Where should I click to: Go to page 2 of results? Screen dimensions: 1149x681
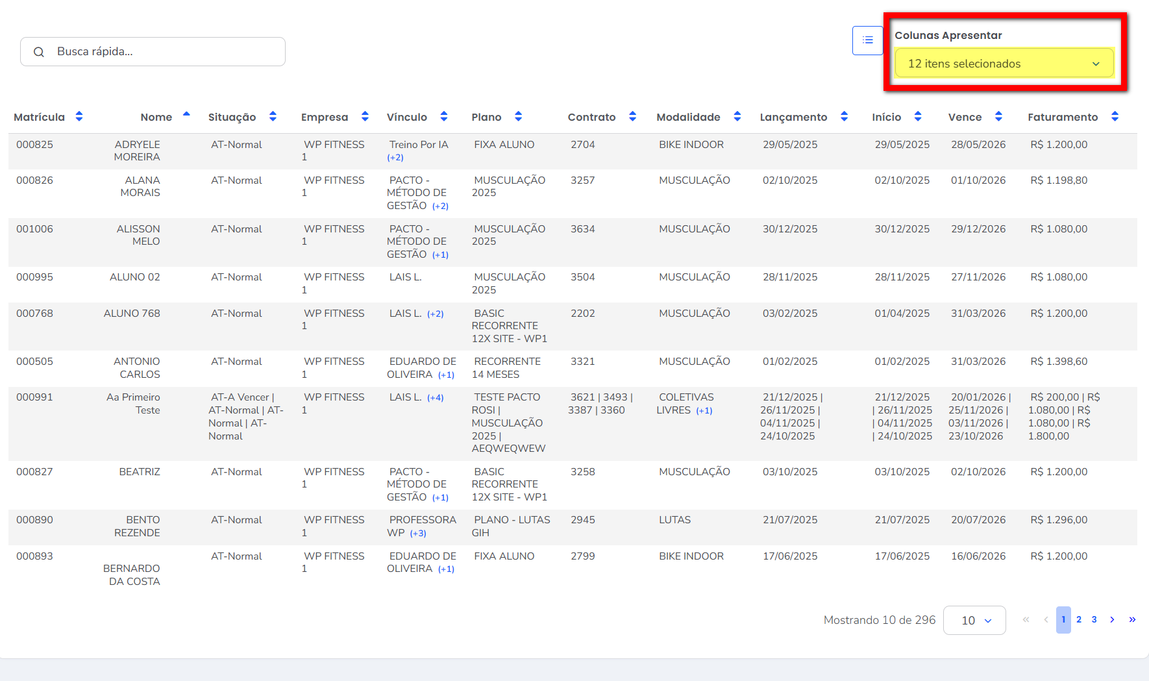coord(1079,620)
